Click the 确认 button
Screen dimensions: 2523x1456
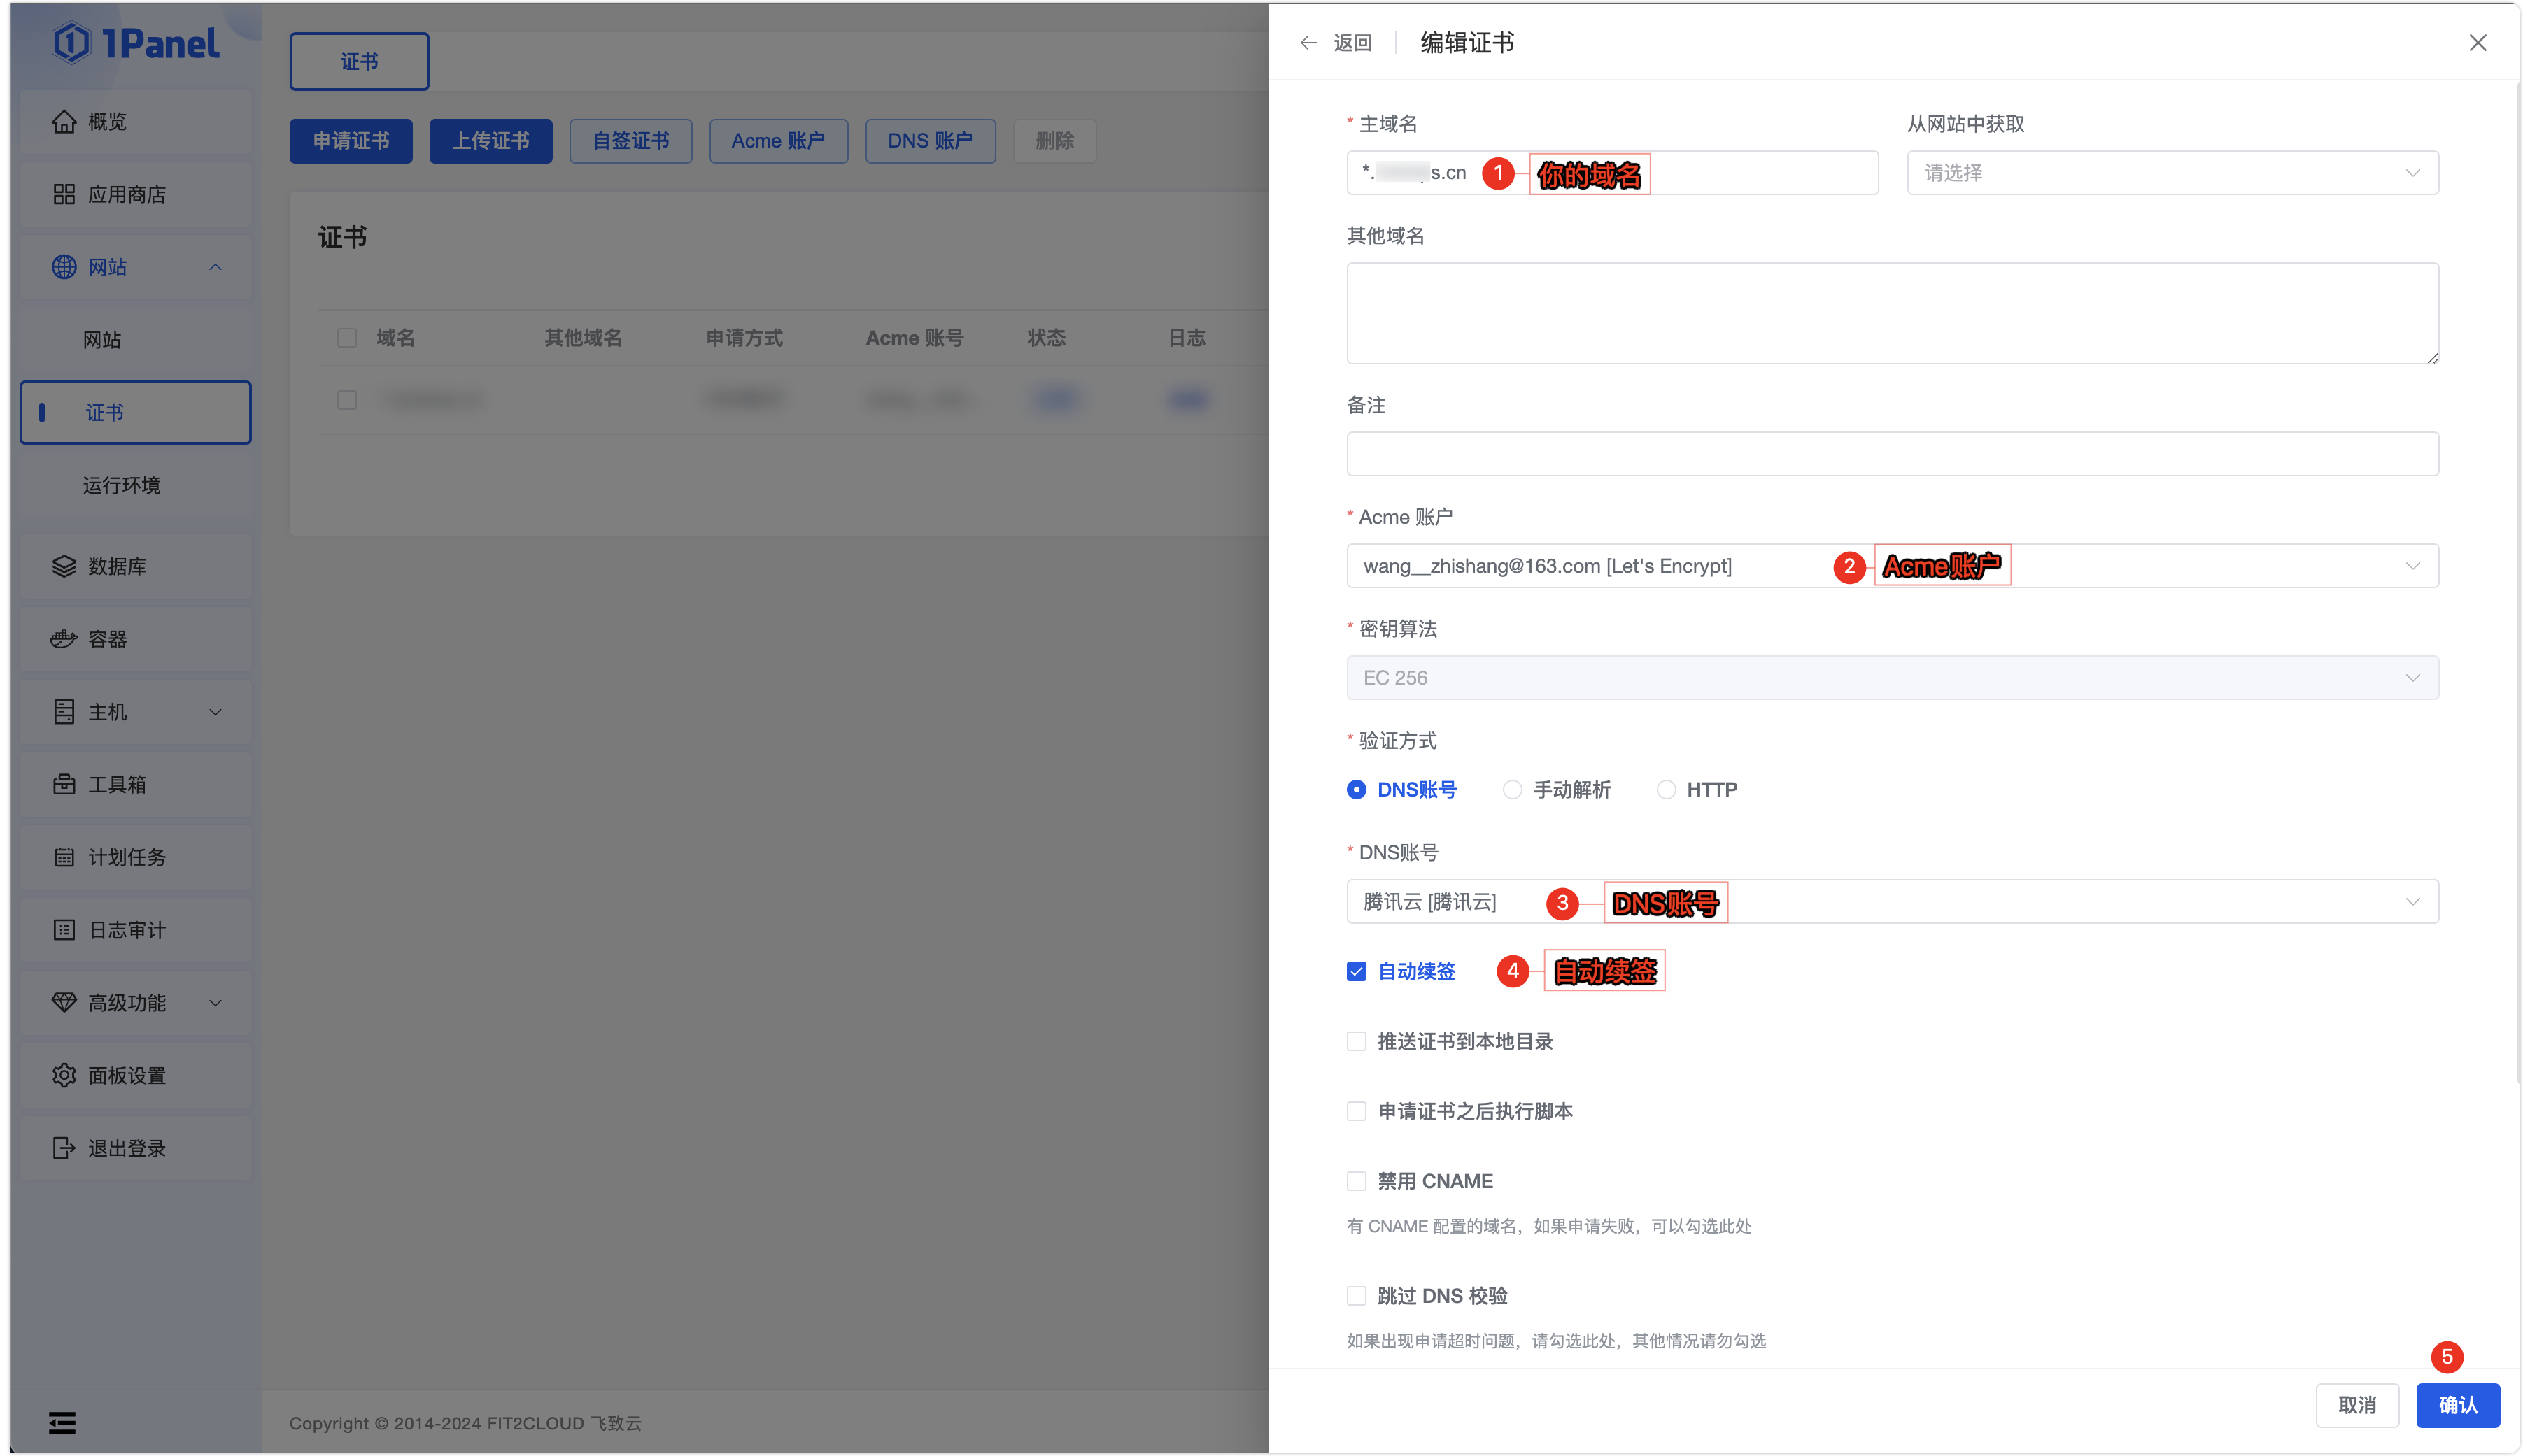point(2457,1405)
